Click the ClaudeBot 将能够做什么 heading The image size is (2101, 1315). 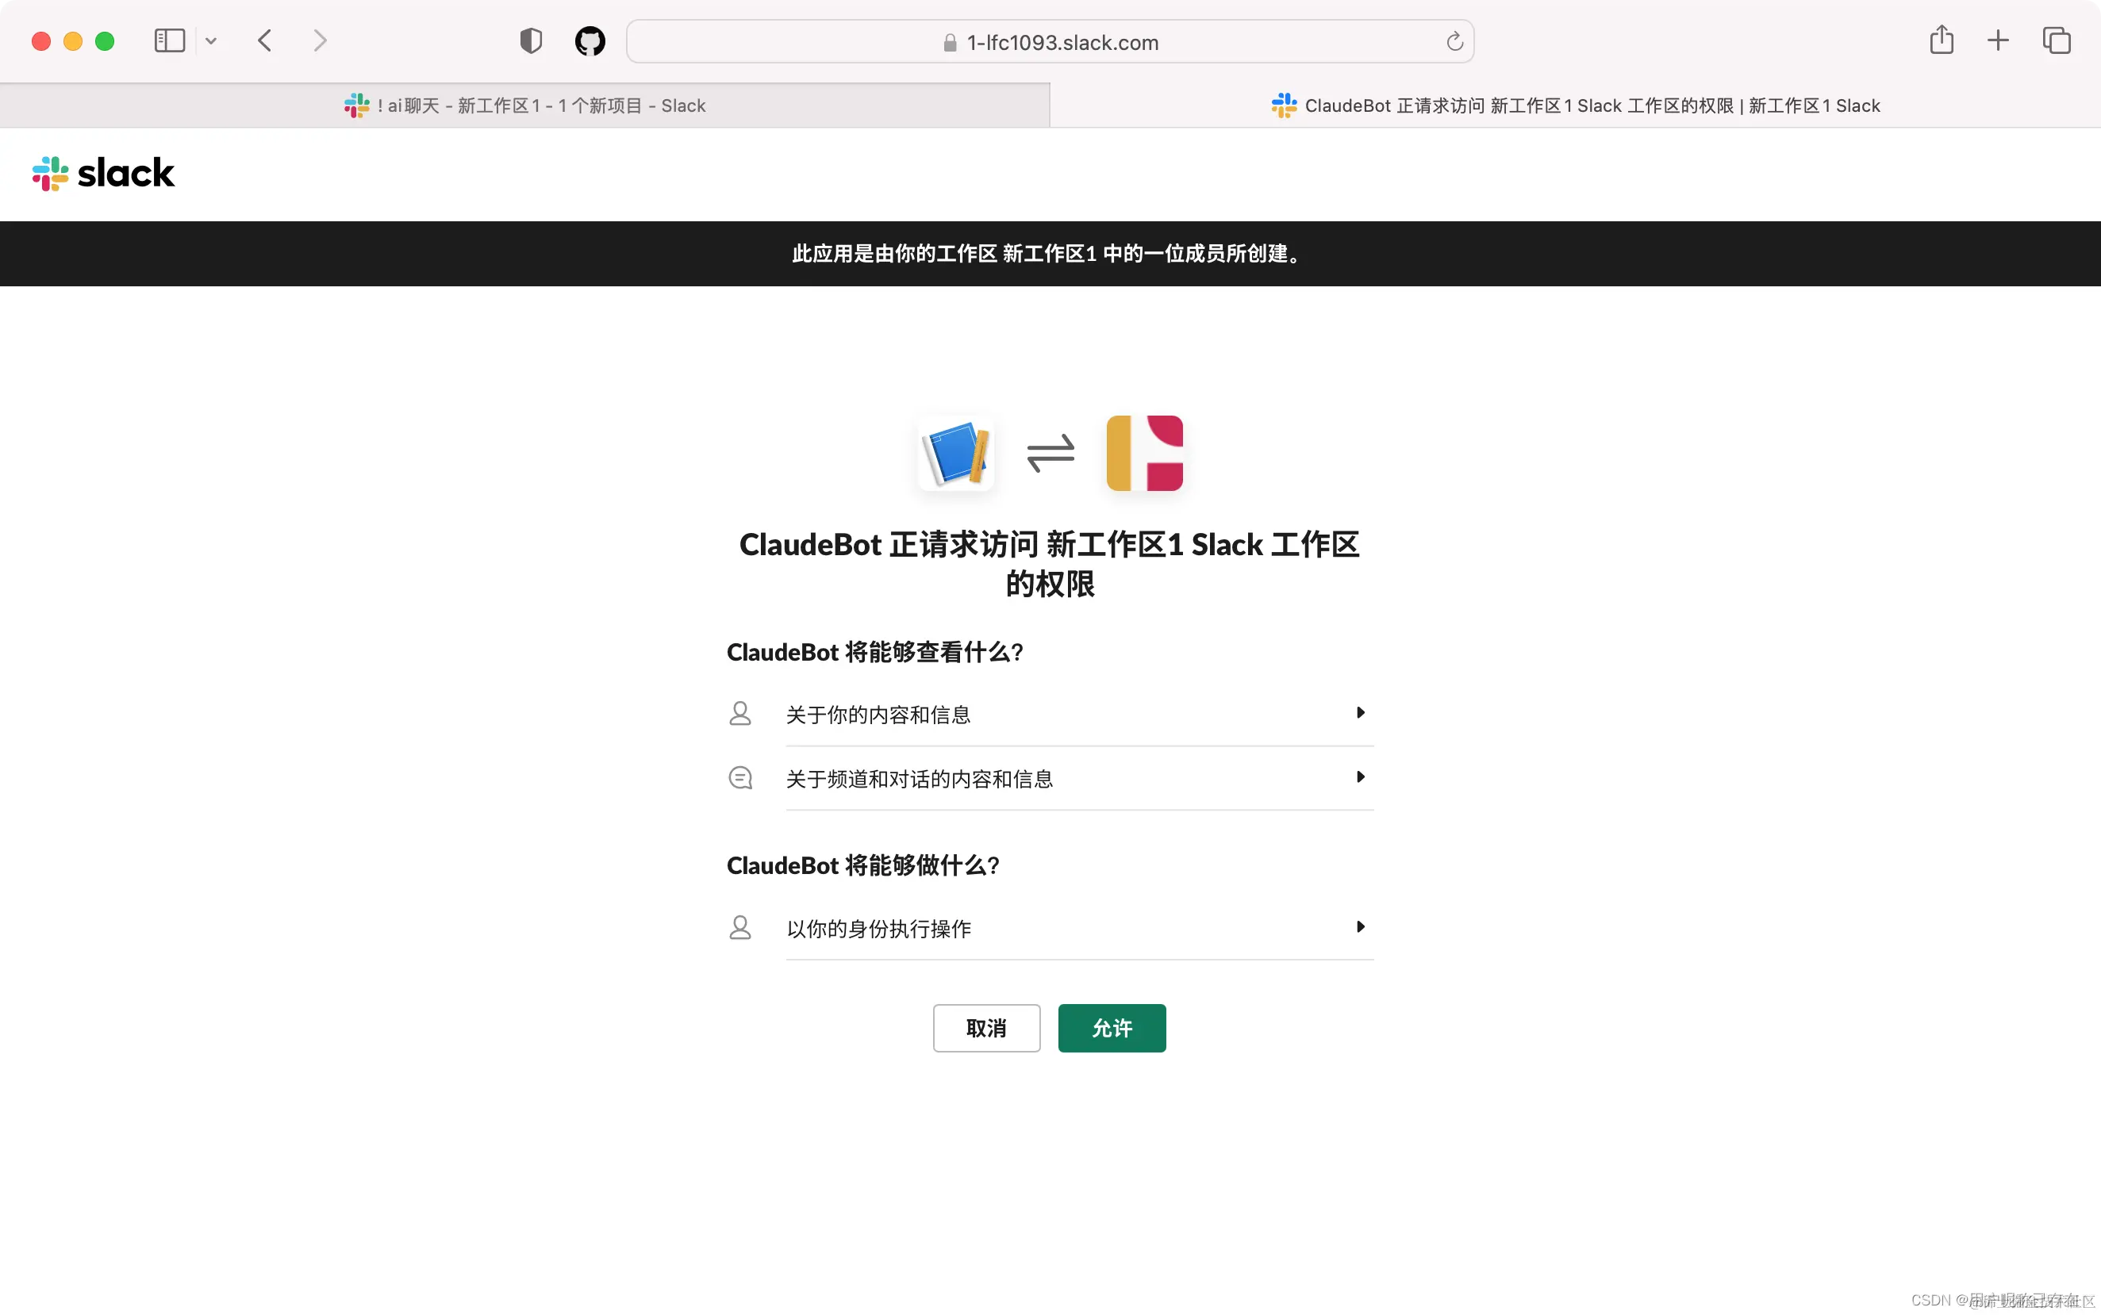863,865
